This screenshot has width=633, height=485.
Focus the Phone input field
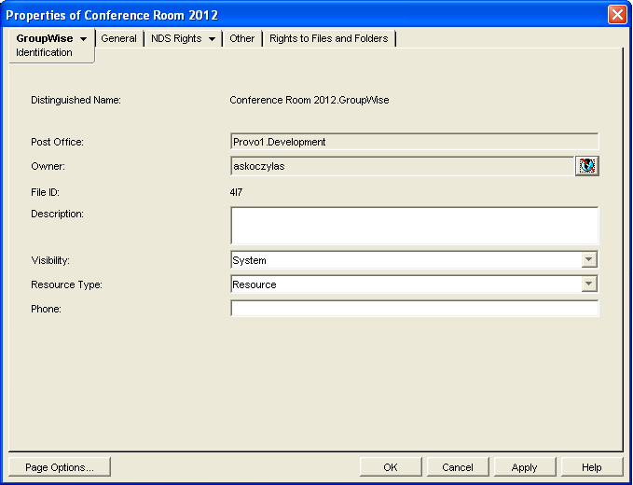tap(414, 309)
